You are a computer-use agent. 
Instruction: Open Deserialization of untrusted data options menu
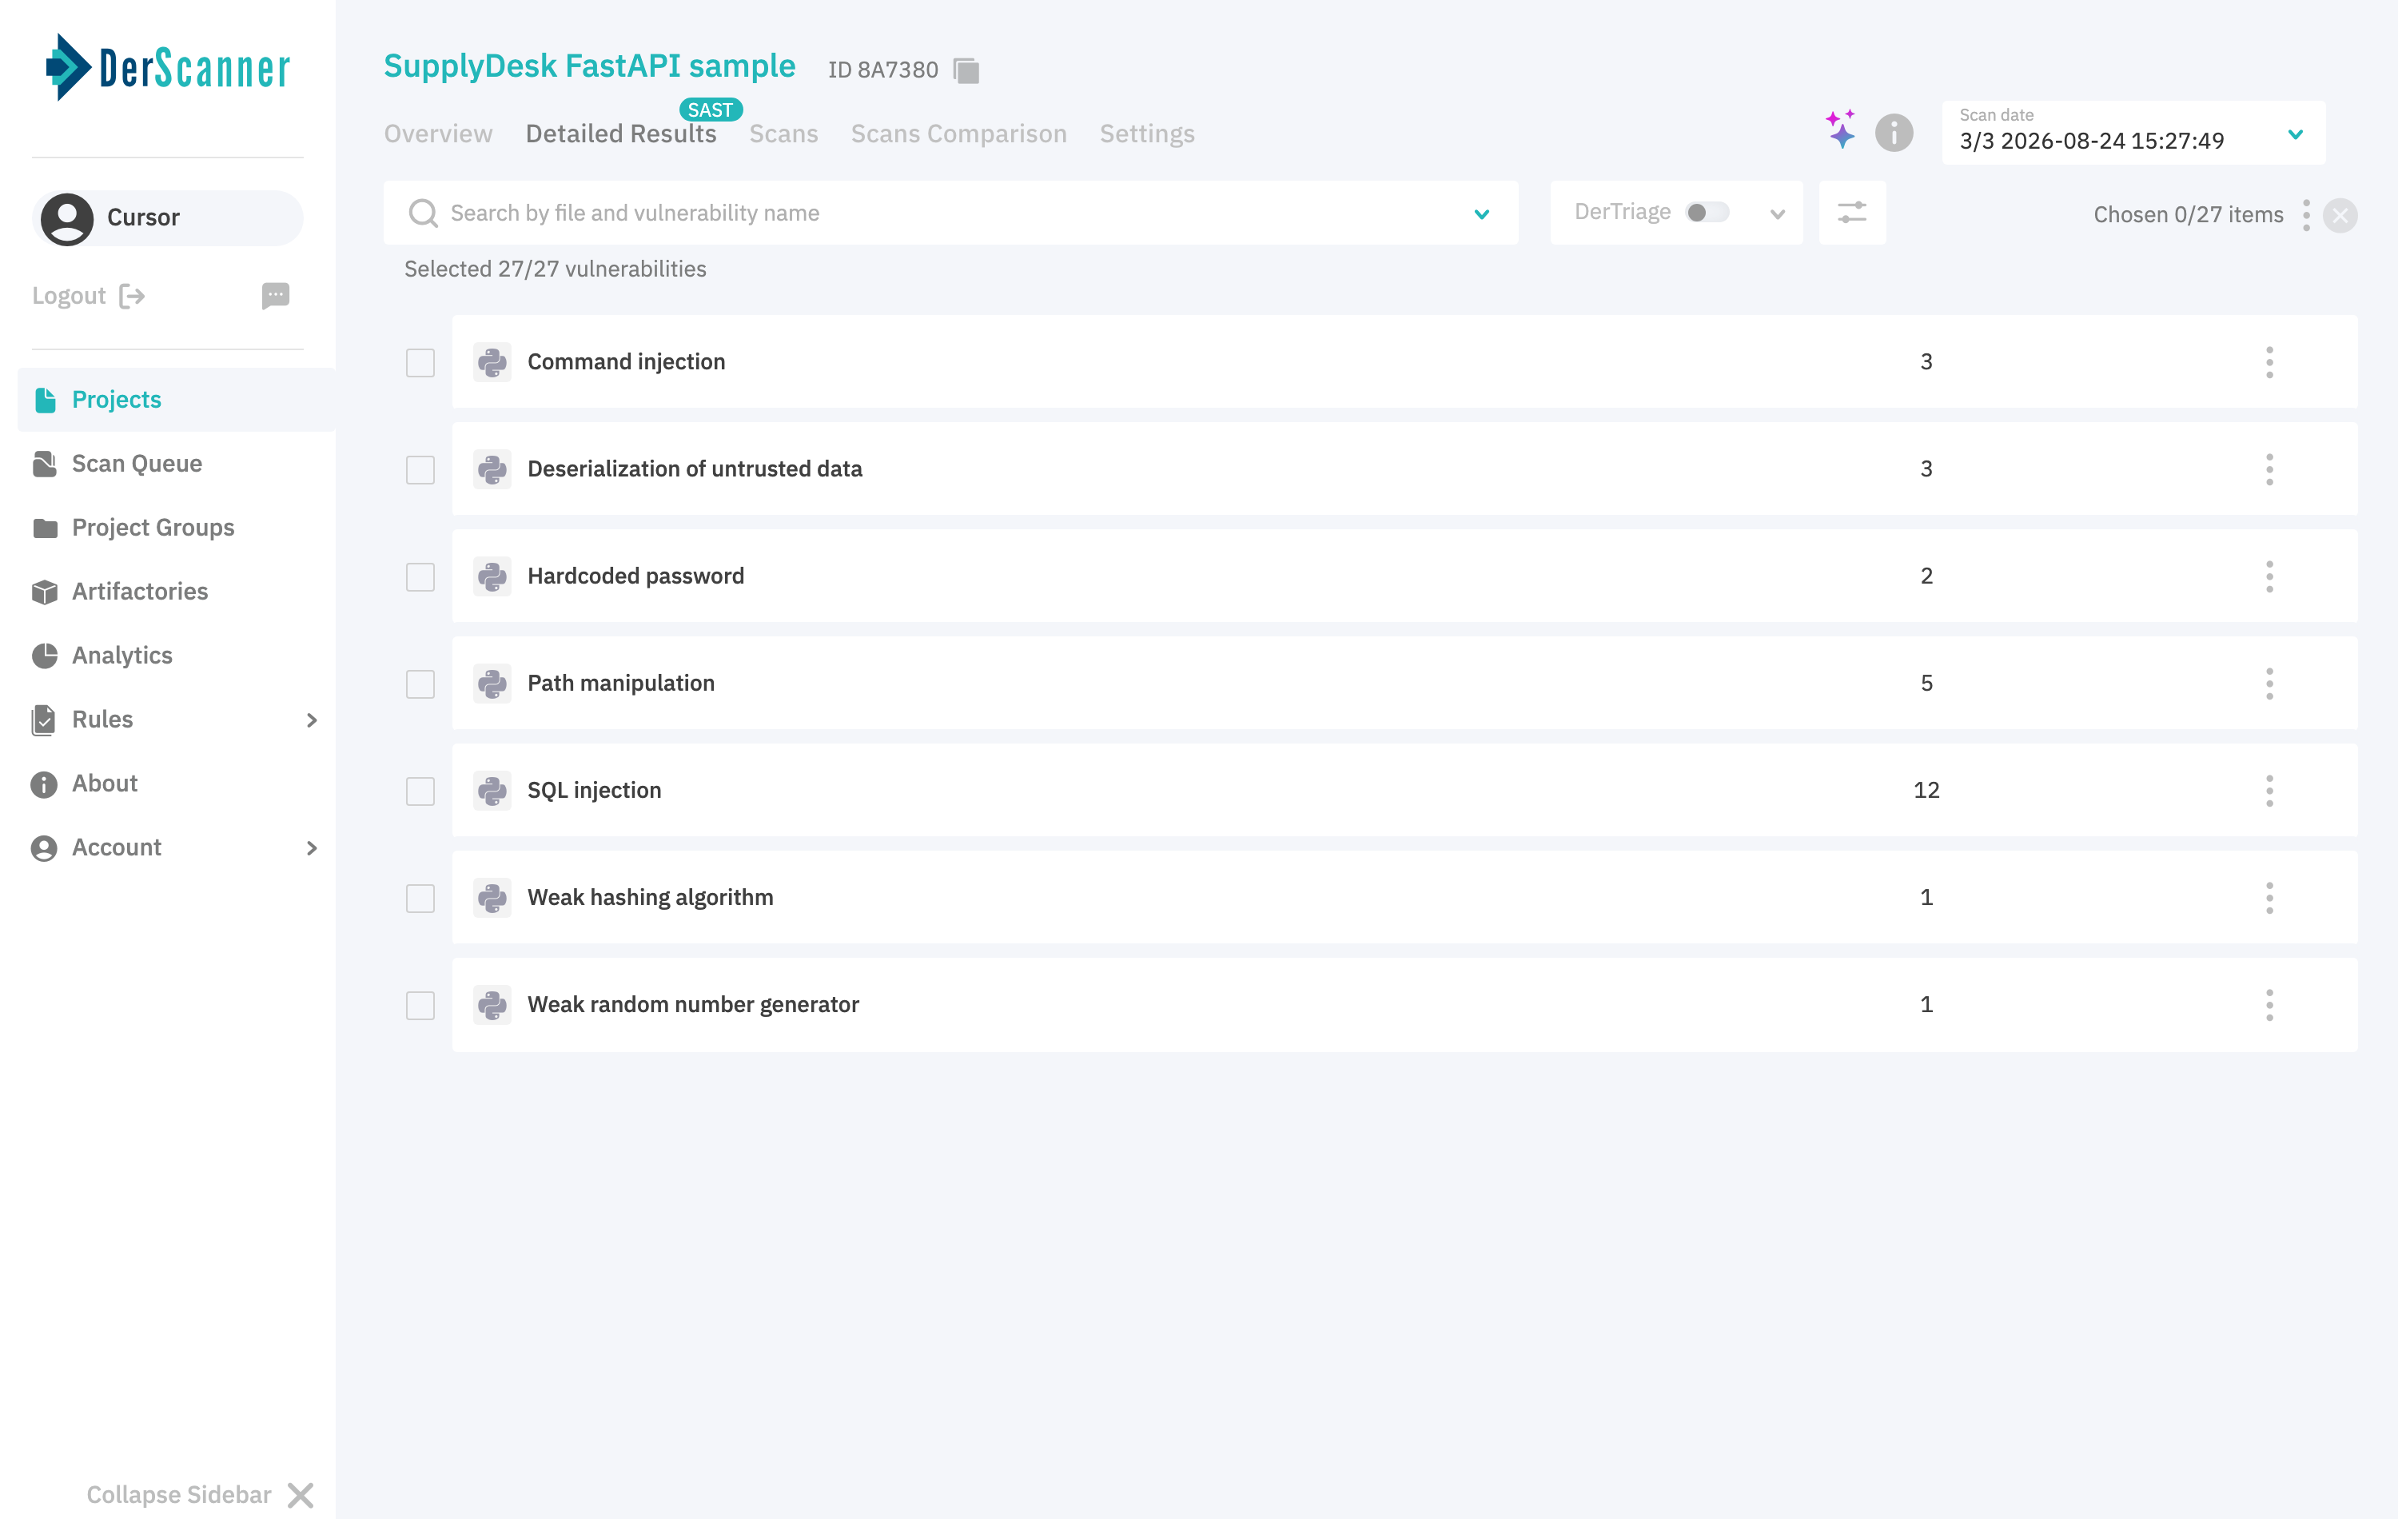tap(2269, 469)
